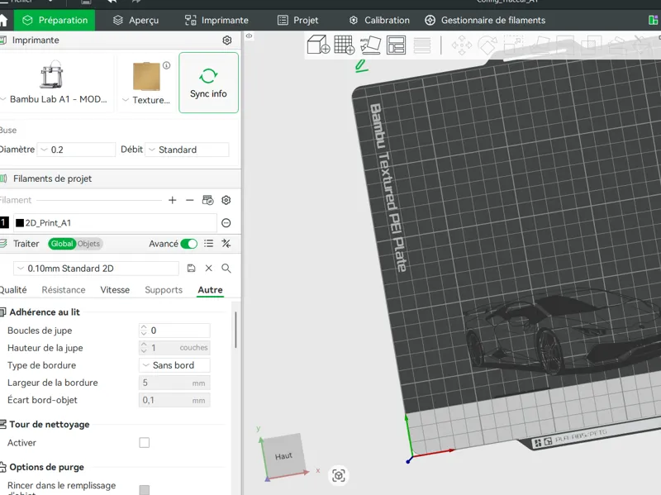The image size is (661, 495).
Task: Open the Vitesse settings tab
Action: pos(115,290)
